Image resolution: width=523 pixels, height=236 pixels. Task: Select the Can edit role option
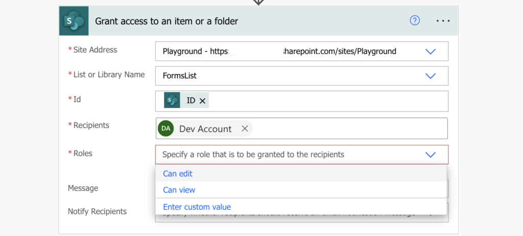(x=301, y=174)
